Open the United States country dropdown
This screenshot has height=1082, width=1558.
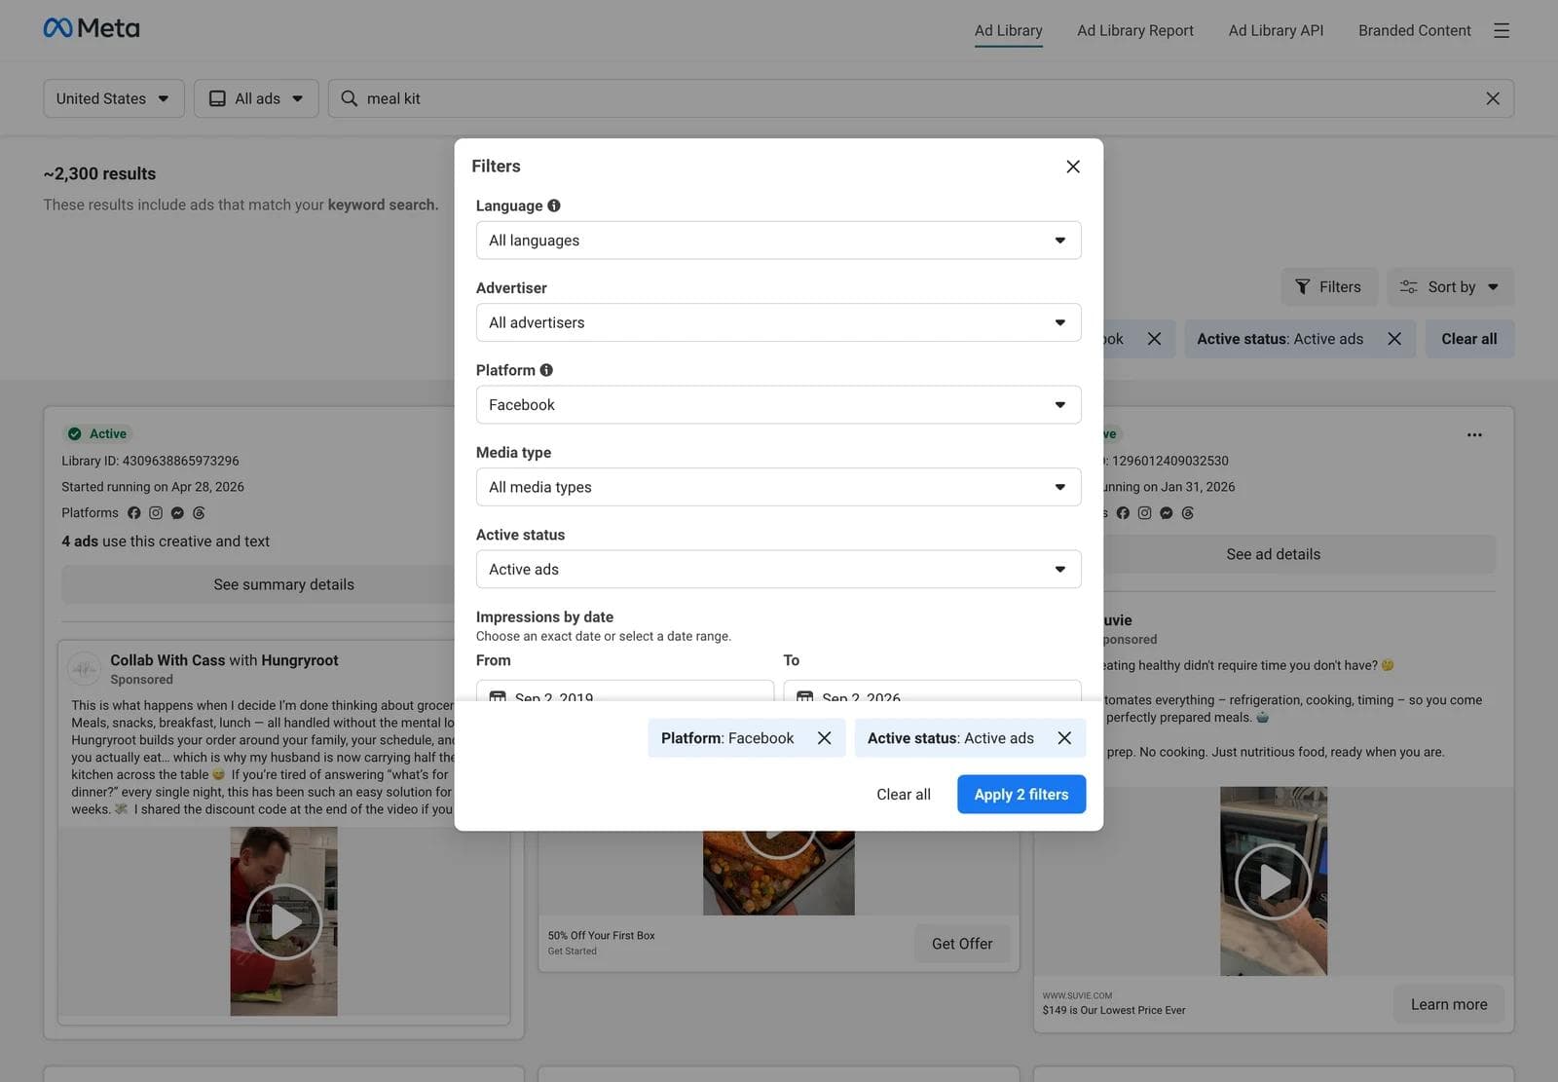[114, 98]
